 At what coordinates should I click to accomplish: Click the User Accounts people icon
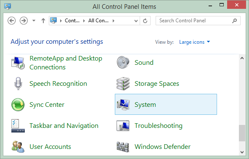point(18,147)
